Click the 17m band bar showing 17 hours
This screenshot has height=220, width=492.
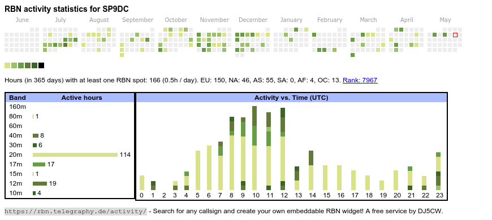(x=39, y=164)
